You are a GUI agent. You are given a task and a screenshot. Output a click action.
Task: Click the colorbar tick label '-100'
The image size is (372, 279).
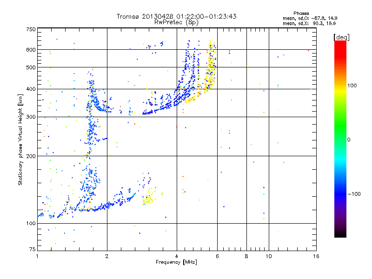tap(354, 194)
